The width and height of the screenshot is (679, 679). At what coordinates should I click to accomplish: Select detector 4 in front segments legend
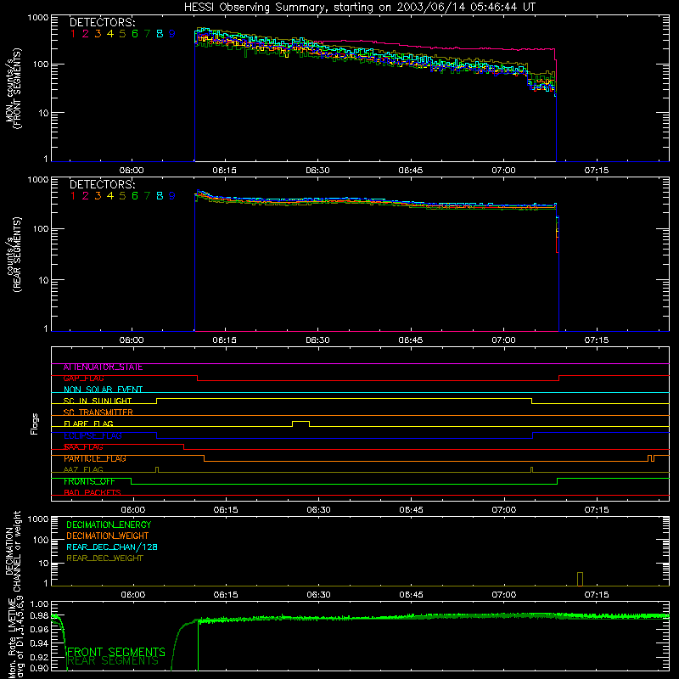pyautogui.click(x=110, y=34)
